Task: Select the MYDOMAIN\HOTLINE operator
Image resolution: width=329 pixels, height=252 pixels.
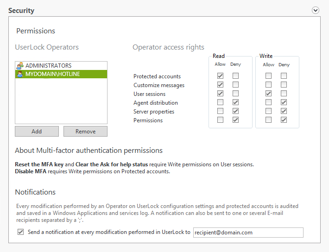Action: click(61, 74)
